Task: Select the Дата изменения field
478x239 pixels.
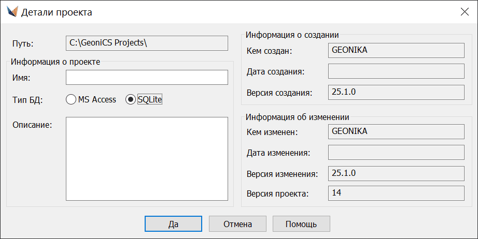Action: click(x=396, y=152)
